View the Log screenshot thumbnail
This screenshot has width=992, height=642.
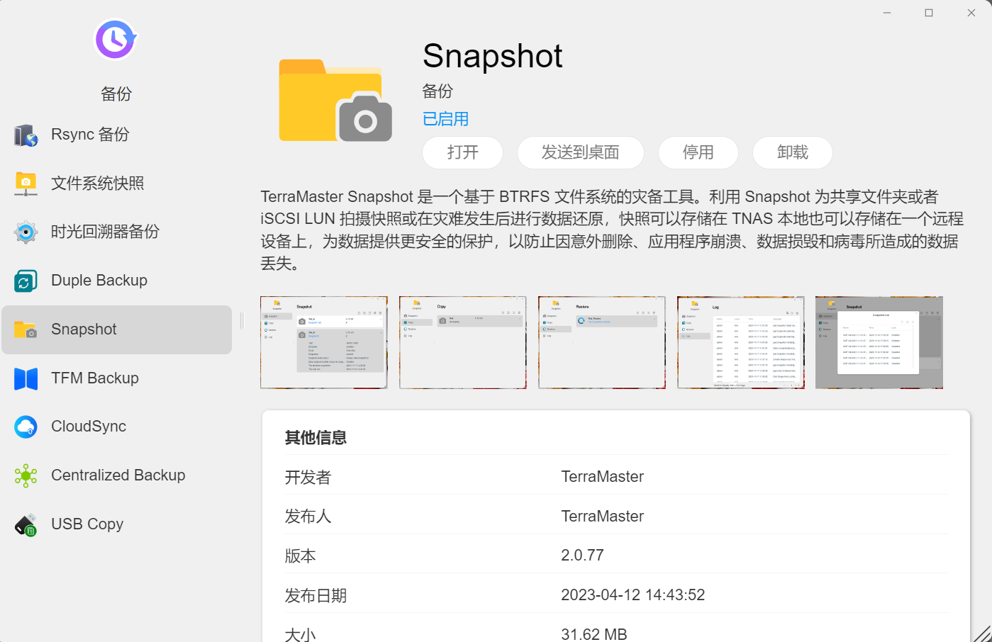pyautogui.click(x=741, y=342)
